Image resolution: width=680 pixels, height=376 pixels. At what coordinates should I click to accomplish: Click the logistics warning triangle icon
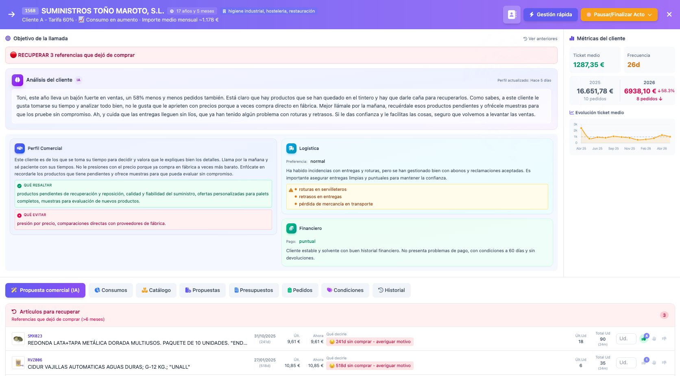point(291,190)
